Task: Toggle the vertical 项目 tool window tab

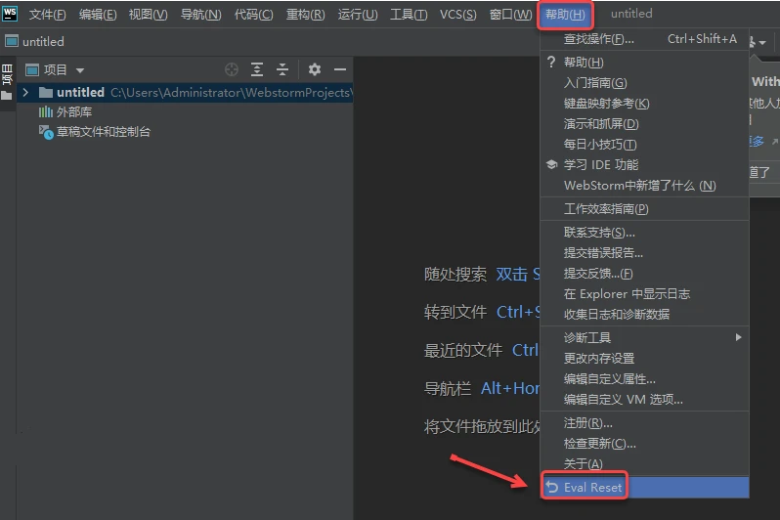Action: click(x=7, y=73)
